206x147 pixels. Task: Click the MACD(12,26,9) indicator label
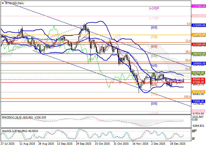coord(12,118)
